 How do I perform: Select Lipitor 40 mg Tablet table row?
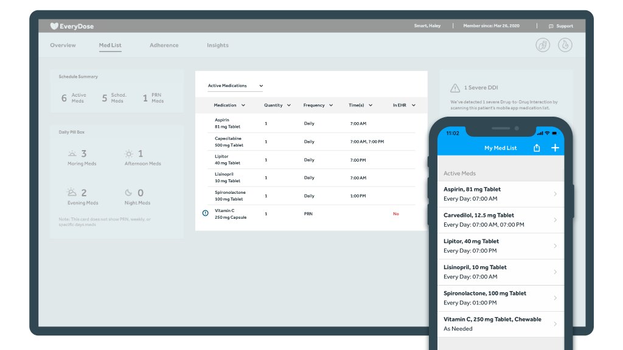pyautogui.click(x=311, y=160)
